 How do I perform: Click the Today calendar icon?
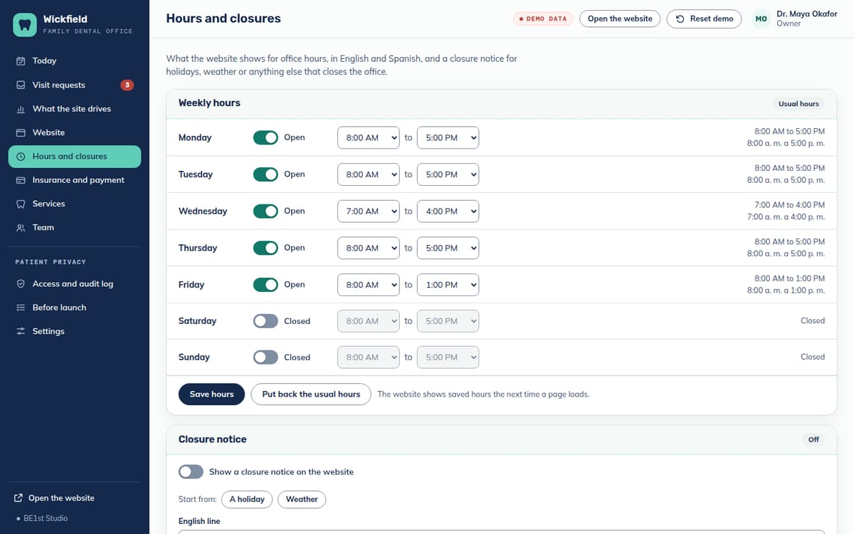coord(21,61)
